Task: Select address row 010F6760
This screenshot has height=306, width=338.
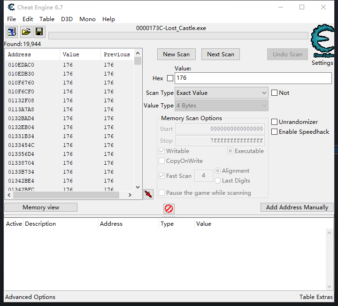Action: (x=69, y=83)
